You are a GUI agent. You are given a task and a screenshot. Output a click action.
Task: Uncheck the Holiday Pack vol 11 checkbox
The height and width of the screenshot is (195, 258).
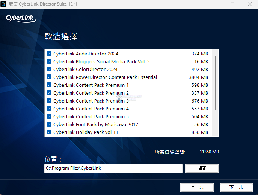pos(49,132)
